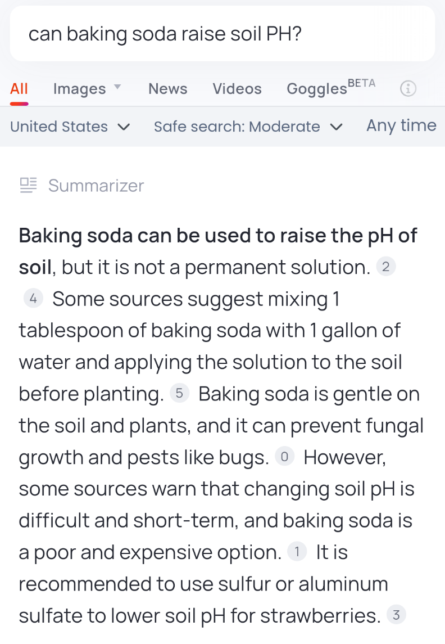445x644 pixels.
Task: Switch to the Images tab
Action: pyautogui.click(x=80, y=89)
